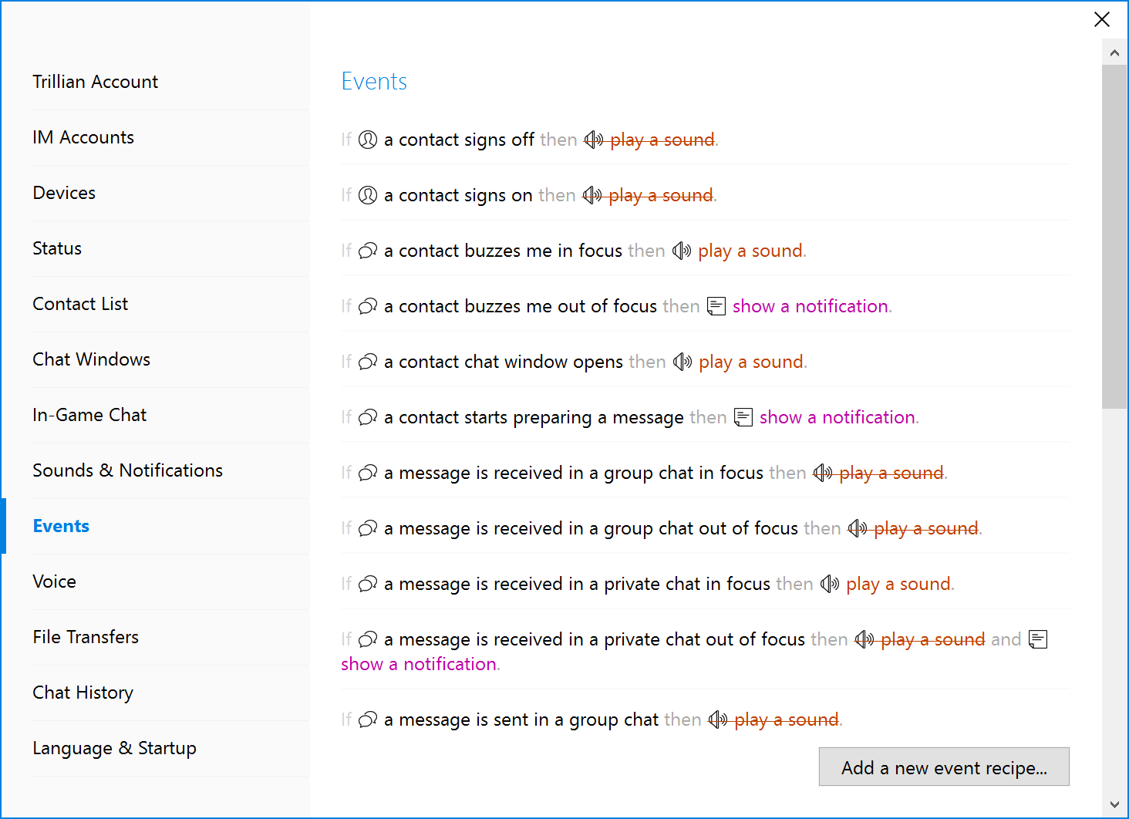Open the Language & Startup settings
The height and width of the screenshot is (819, 1129).
pyautogui.click(x=114, y=748)
